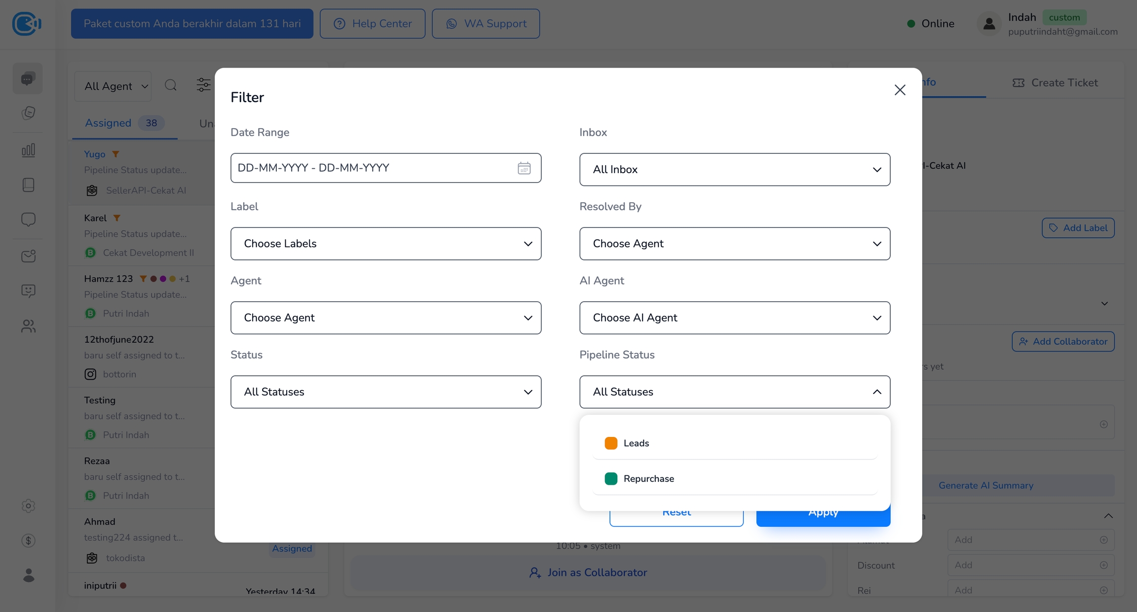Select the orange Leads color swatch
Image resolution: width=1137 pixels, height=612 pixels.
tap(610, 443)
